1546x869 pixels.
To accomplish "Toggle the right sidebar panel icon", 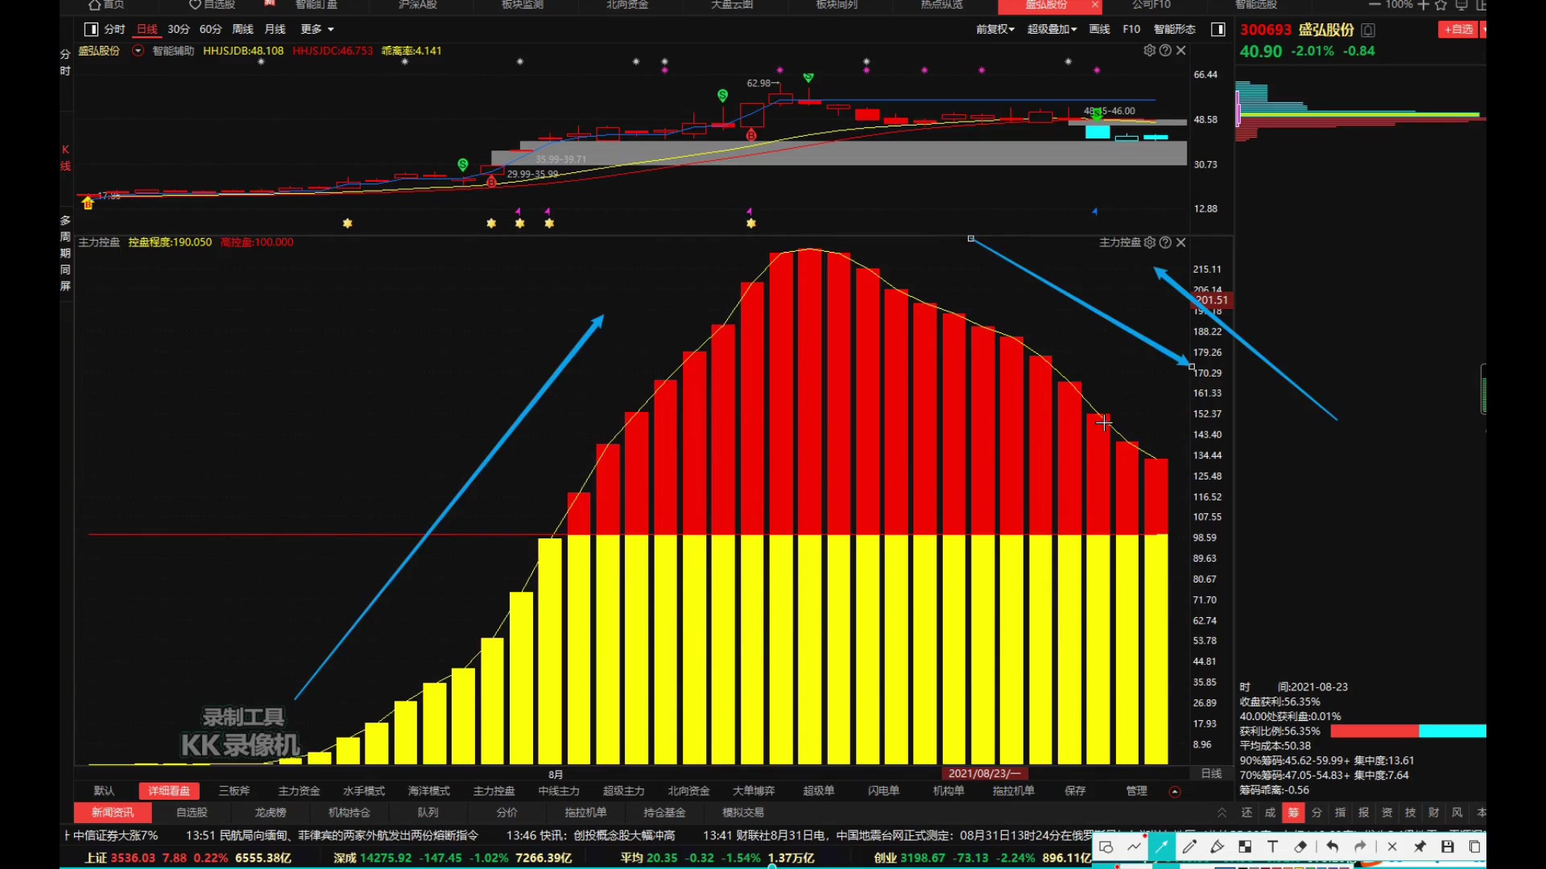I will point(1218,29).
